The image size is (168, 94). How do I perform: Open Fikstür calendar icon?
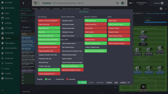[2, 18]
